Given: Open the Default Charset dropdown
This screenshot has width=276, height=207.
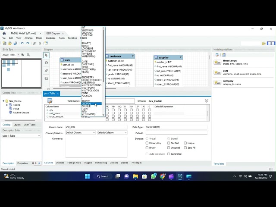Looking at the screenshot, I should (80, 132).
